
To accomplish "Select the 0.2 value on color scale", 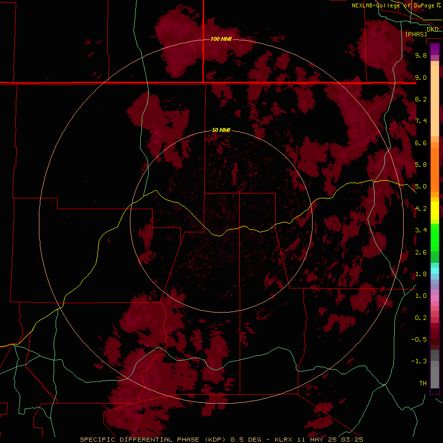I will [421, 318].
